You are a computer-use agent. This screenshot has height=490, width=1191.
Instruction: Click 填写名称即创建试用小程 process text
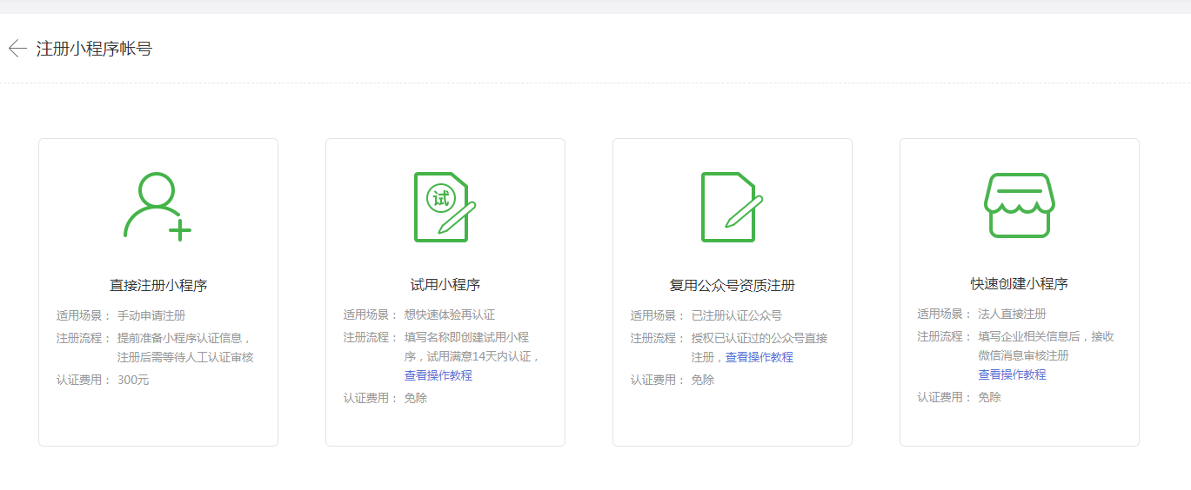click(x=467, y=337)
